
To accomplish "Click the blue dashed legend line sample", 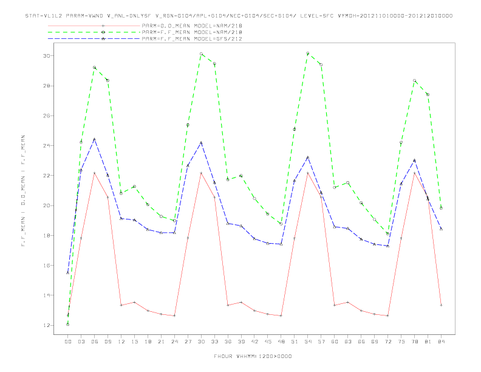I will point(94,39).
